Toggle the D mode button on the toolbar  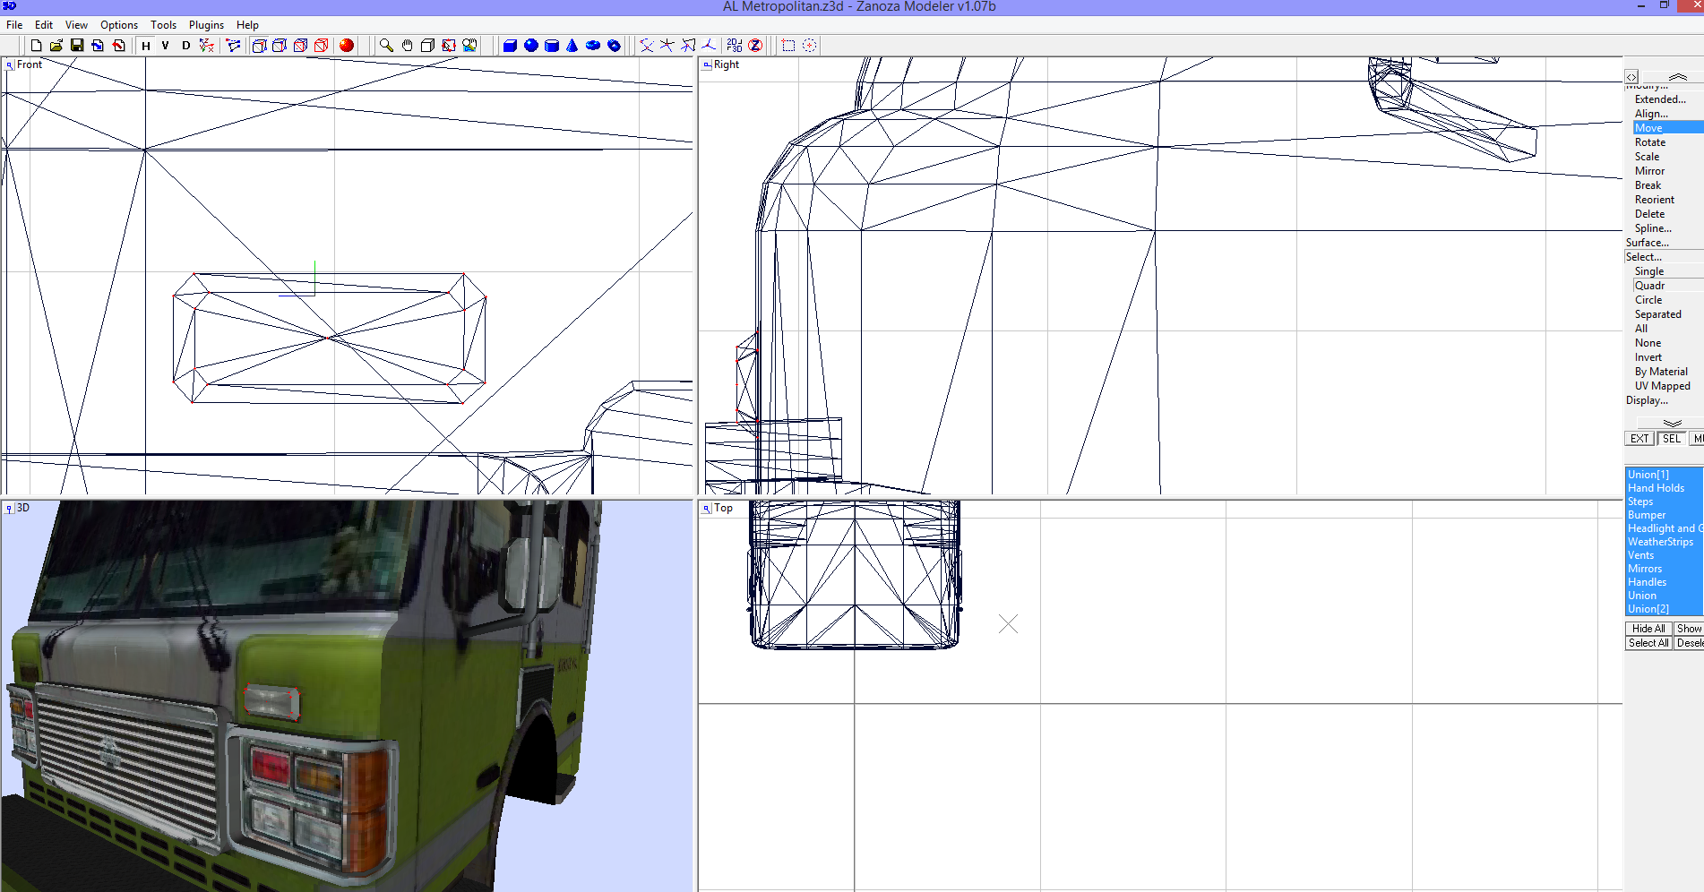pos(185,45)
